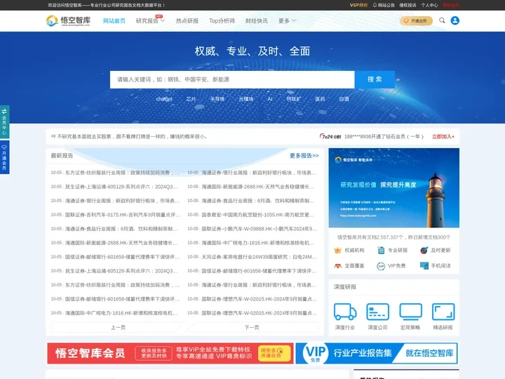Click the 全面覆盖 icon

tap(337, 266)
